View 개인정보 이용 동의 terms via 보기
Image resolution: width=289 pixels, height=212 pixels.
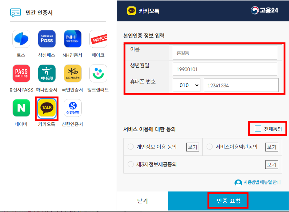click(x=192, y=147)
